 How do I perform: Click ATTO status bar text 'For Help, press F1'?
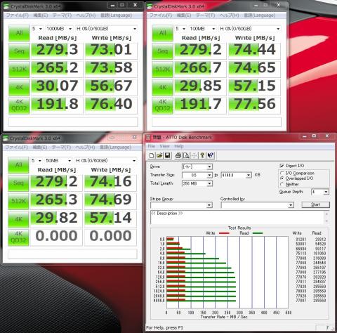(x=164, y=328)
